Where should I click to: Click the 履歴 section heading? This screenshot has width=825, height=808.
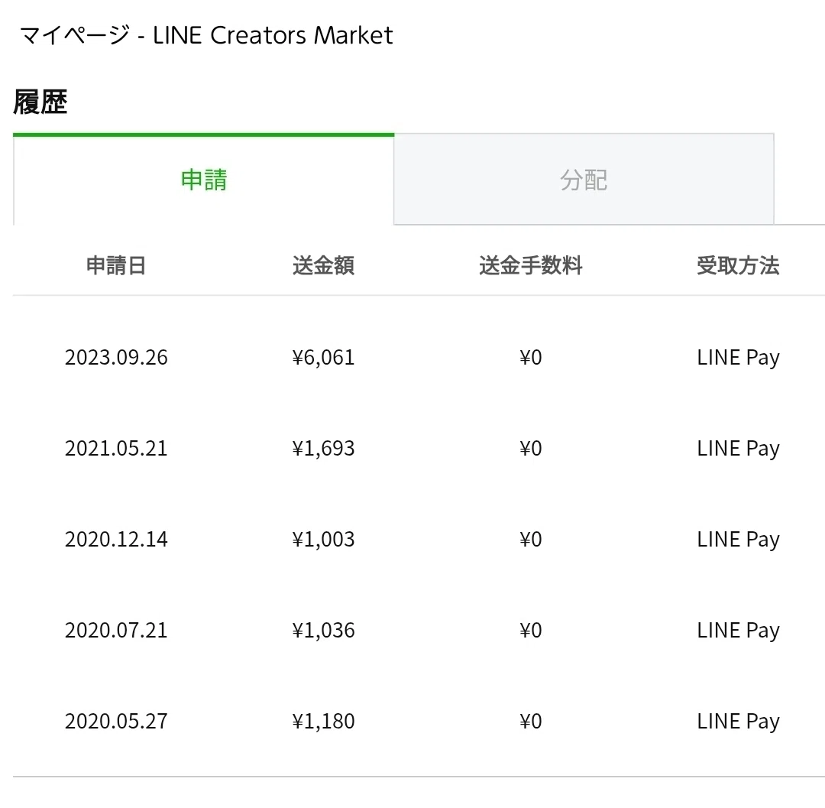[x=40, y=102]
